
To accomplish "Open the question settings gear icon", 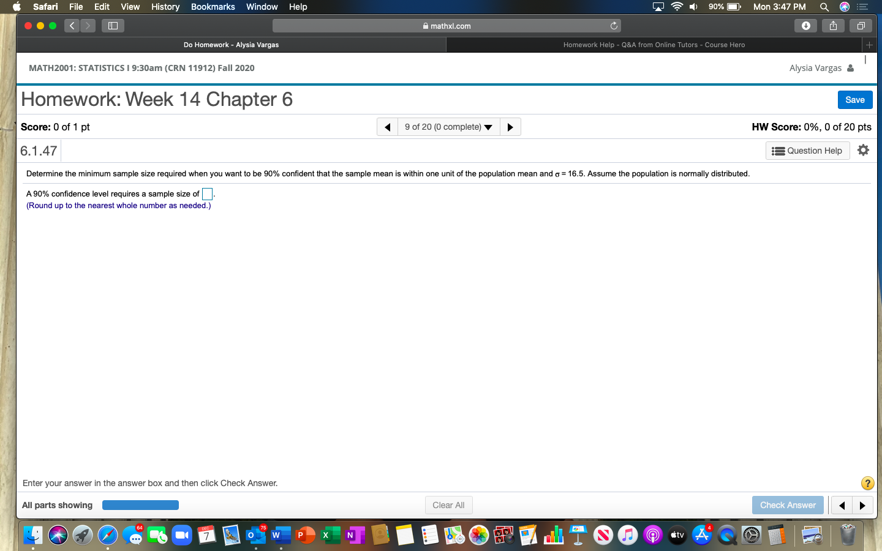I will [x=863, y=150].
